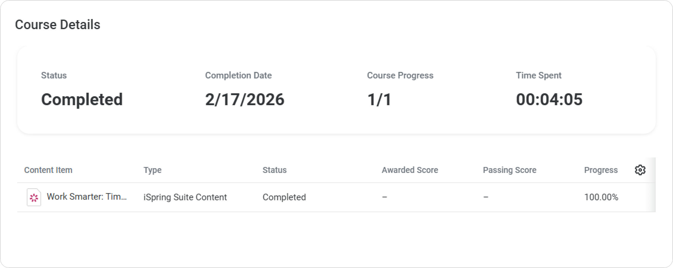Click the 1/1 course progress value
The width and height of the screenshot is (673, 268).
click(x=379, y=99)
